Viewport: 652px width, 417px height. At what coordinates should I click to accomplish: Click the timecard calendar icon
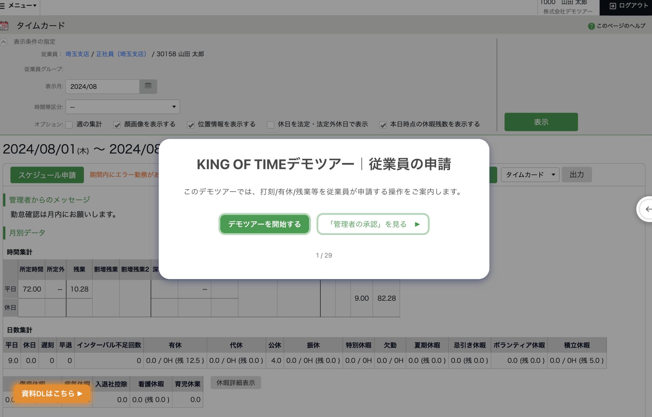[x=4, y=26]
